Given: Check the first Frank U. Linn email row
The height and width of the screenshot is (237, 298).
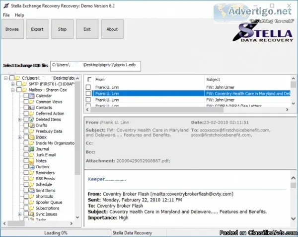Looking at the screenshot, I should click(88, 87).
